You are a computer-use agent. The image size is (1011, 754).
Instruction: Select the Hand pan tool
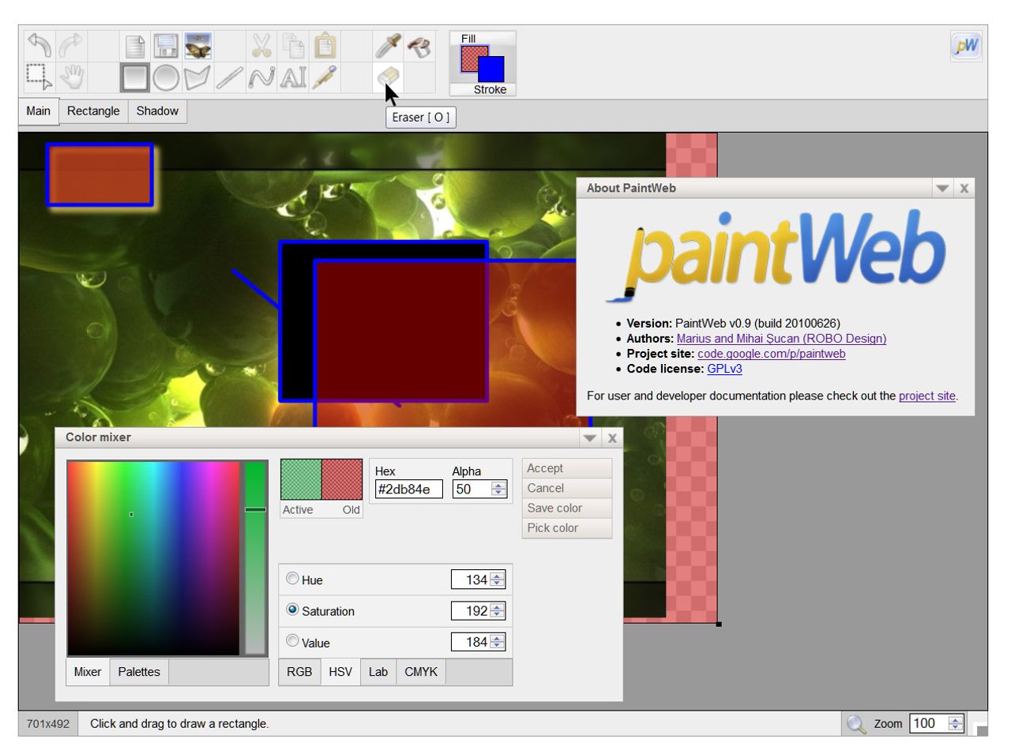coord(73,76)
